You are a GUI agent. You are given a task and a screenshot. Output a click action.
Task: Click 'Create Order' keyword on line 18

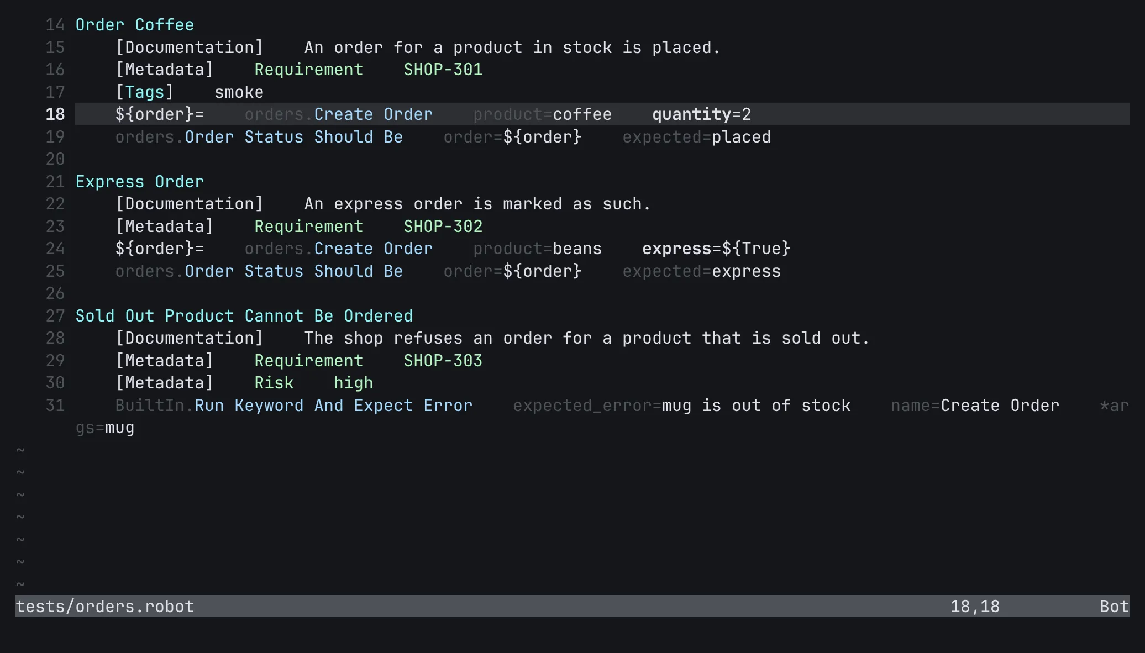pyautogui.click(x=373, y=114)
